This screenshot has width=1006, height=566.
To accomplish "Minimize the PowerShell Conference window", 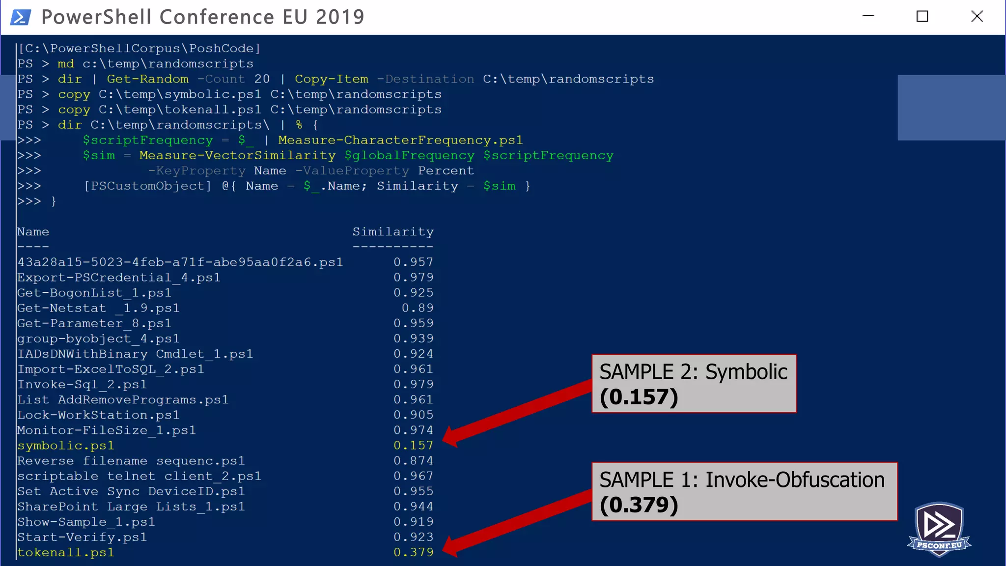I will point(868,16).
